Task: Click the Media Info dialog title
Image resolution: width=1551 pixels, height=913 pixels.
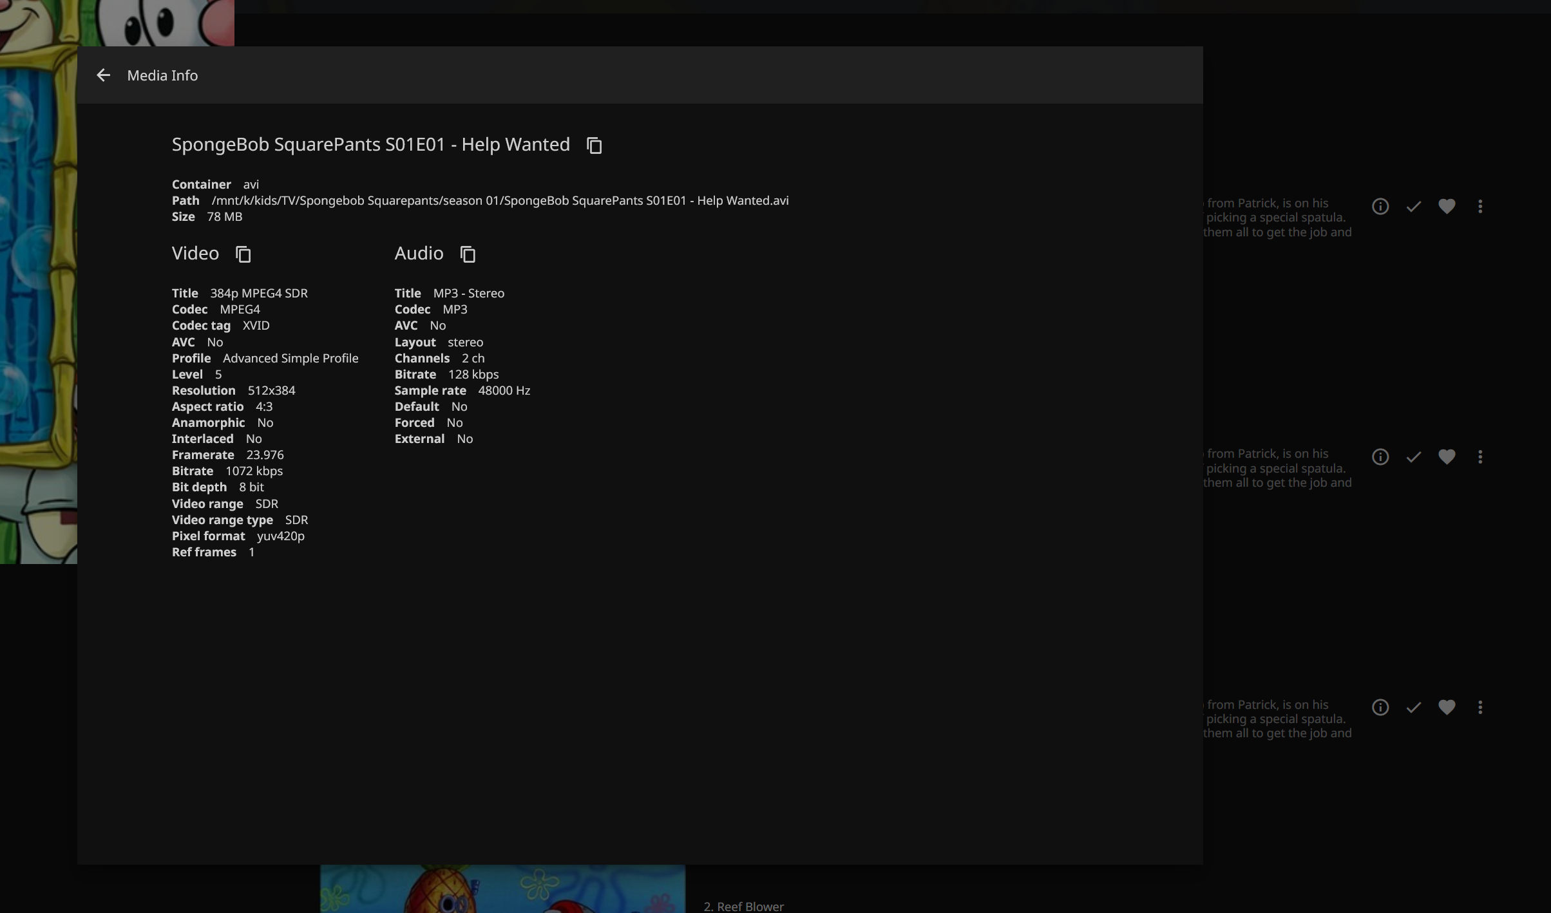Action: 162,75
